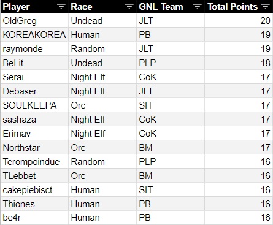Select Northstar's BM team cell
Screen dimensions: 273x225
click(x=171, y=148)
